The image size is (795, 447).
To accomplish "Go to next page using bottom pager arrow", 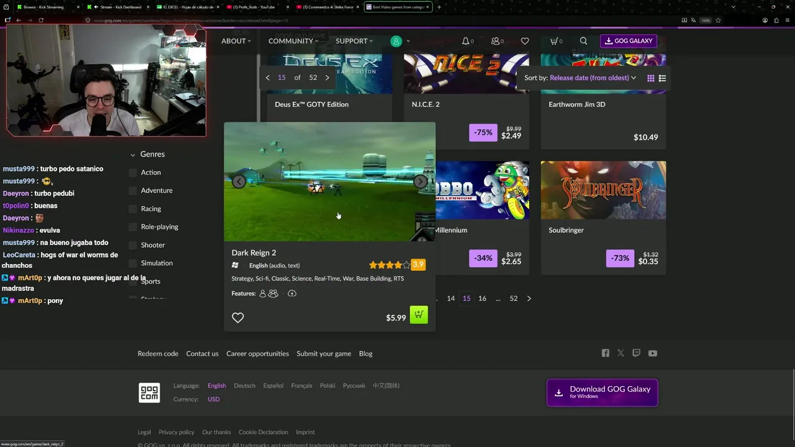I will pos(529,299).
